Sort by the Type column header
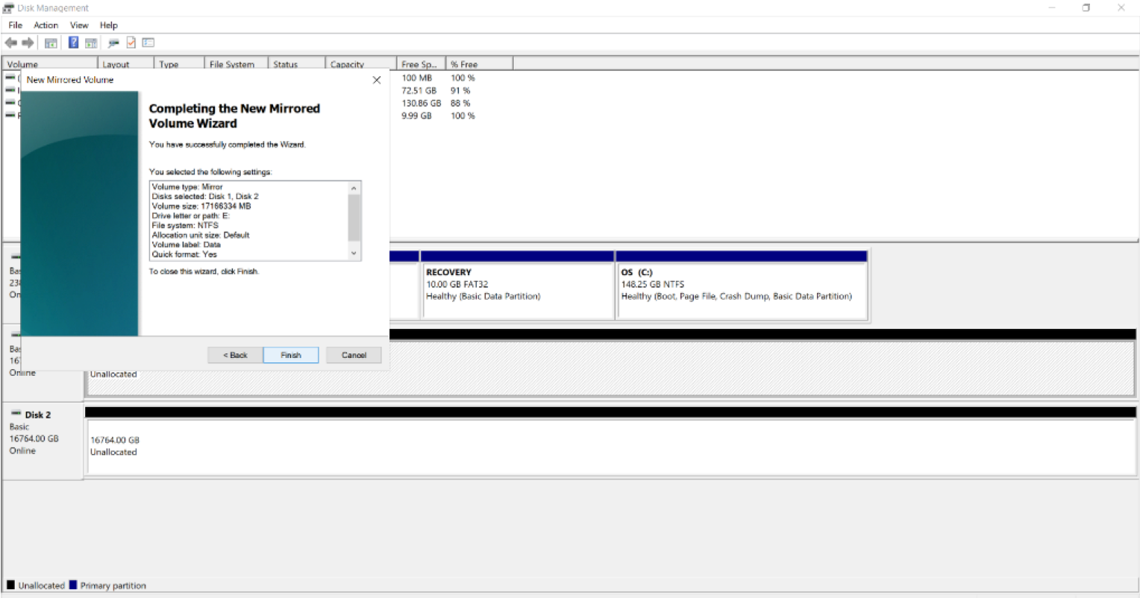1140x598 pixels. (179, 64)
